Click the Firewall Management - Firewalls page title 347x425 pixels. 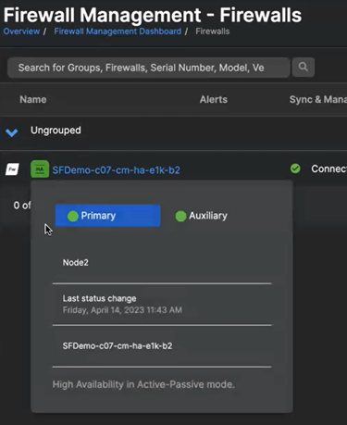[x=153, y=15]
